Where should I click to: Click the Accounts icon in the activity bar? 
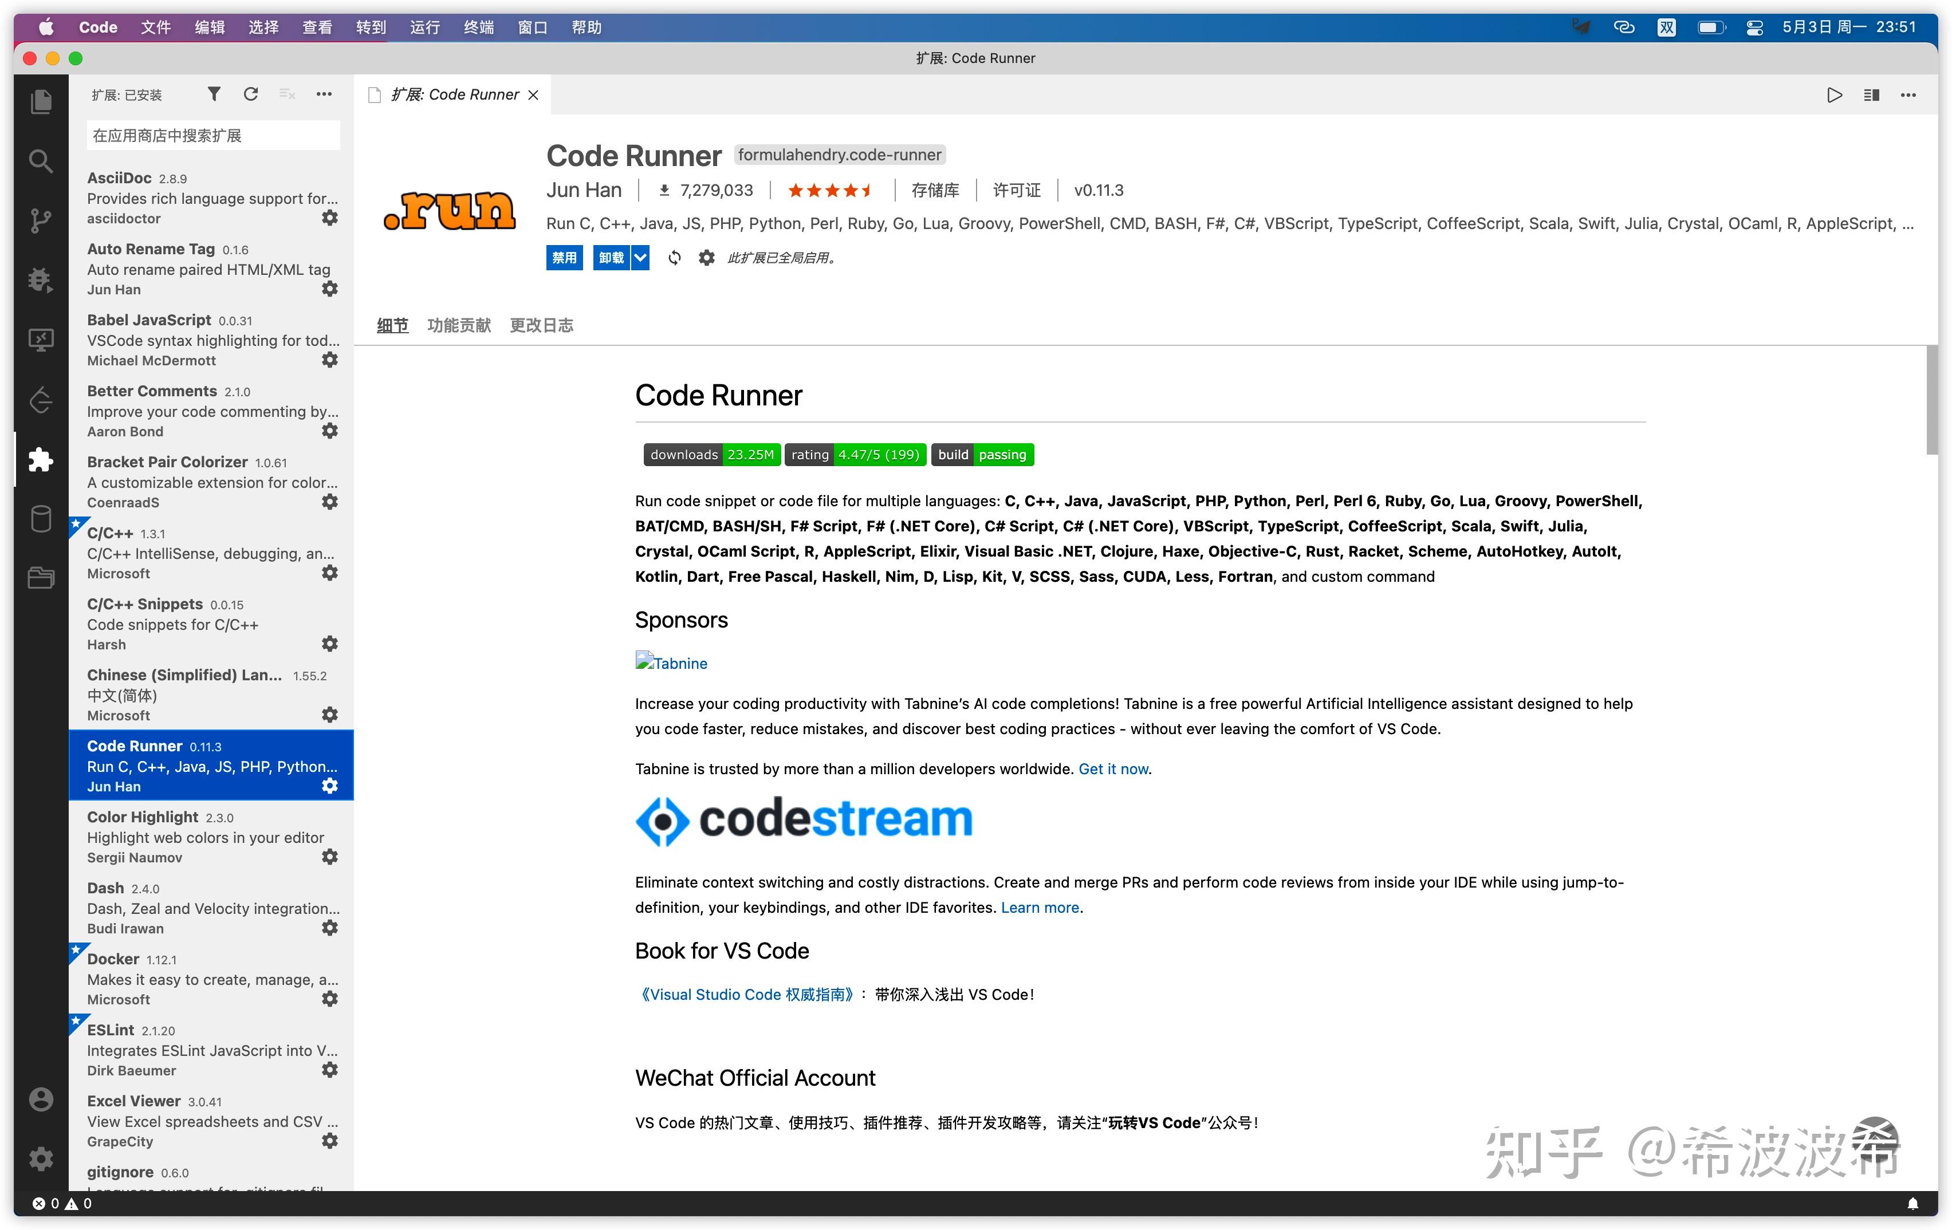click(41, 1099)
